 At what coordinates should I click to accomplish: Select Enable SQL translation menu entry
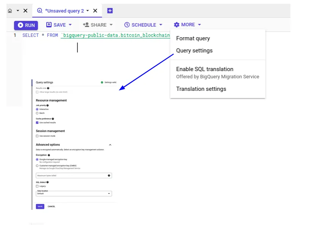point(218,73)
